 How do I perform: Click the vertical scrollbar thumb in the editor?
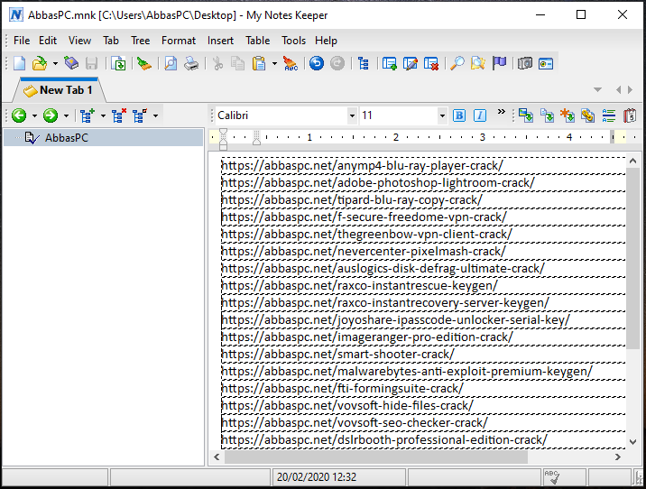(632, 258)
